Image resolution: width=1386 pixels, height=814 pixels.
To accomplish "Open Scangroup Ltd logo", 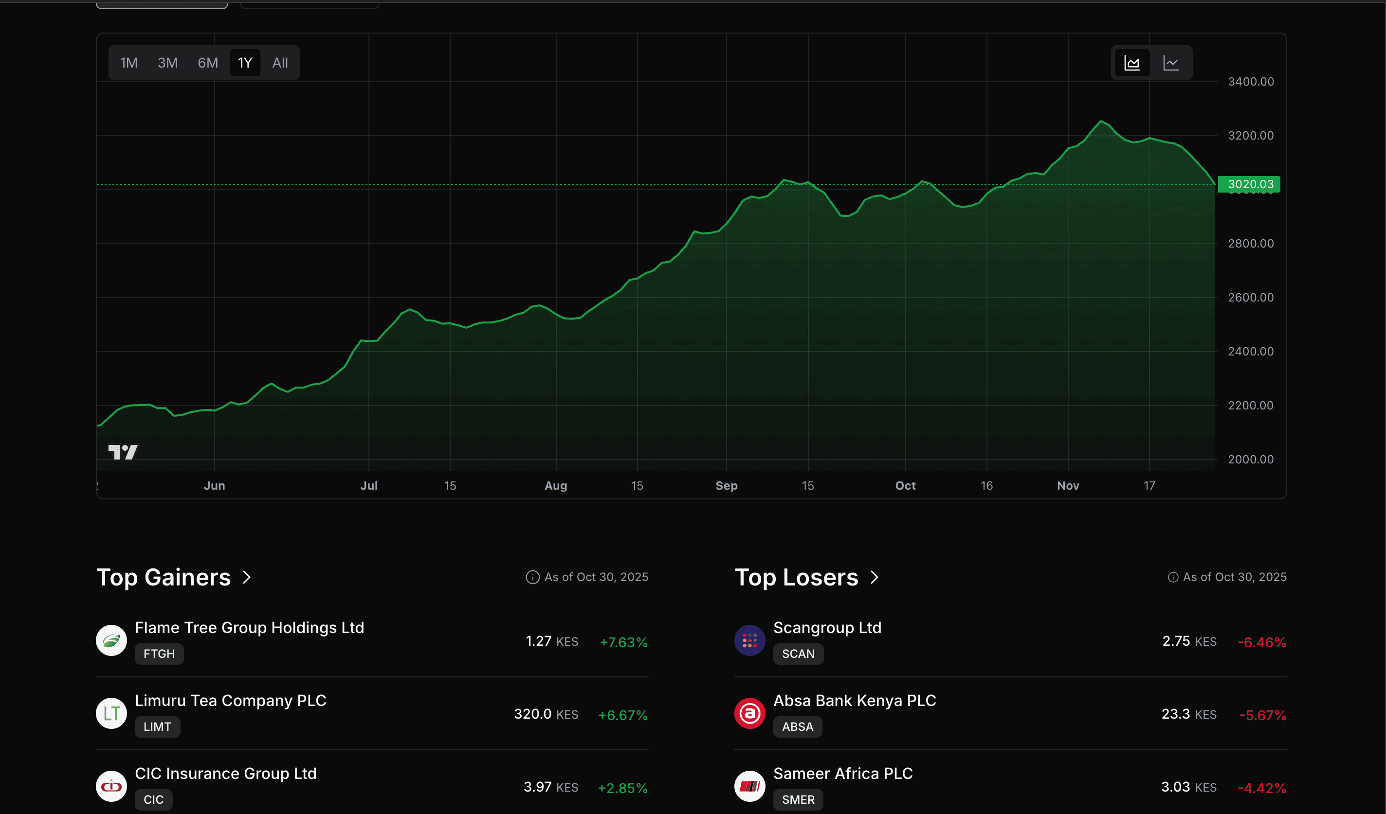I will [x=749, y=640].
